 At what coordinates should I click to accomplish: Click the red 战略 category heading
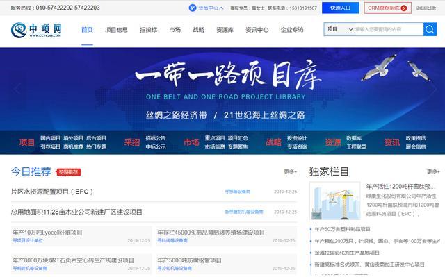[x=273, y=142]
